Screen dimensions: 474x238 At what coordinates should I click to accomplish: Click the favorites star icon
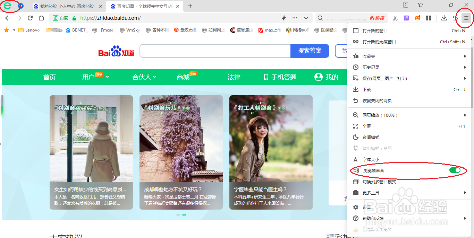coord(7,30)
